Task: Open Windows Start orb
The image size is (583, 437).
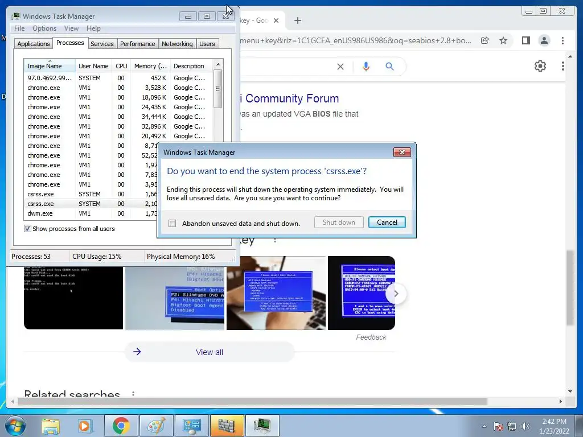Action: pos(15,426)
